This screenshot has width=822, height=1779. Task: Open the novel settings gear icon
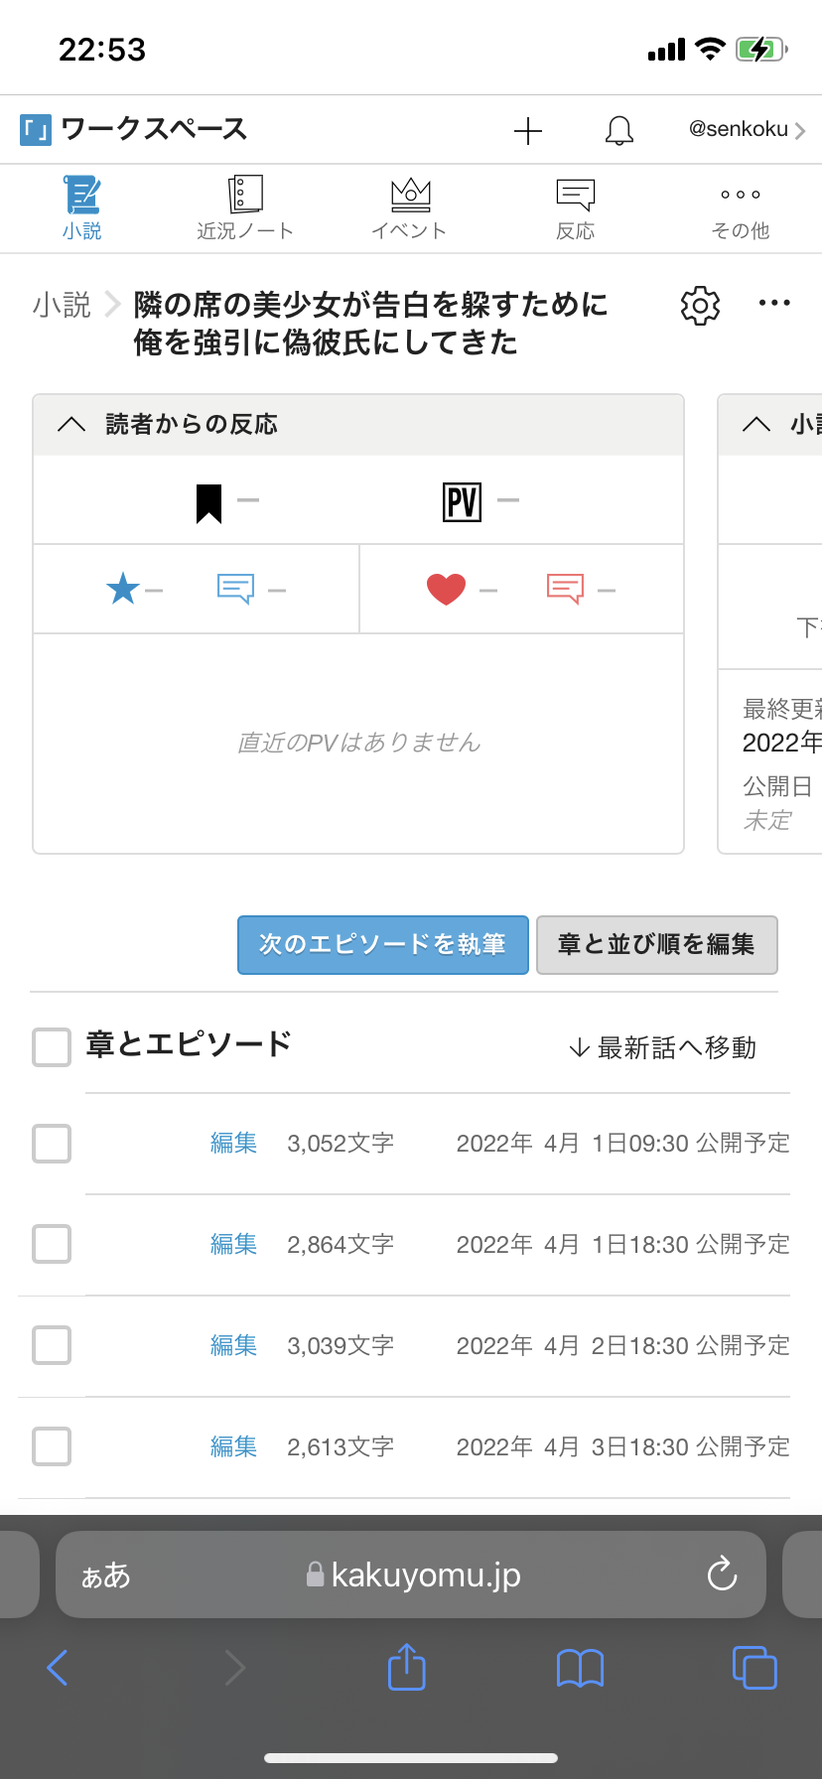[x=700, y=306]
